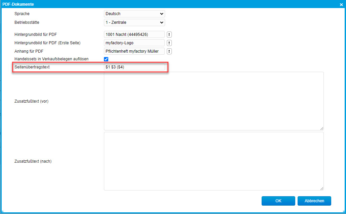Open lookup for Hintergrundbild (Erste Seite)
This screenshot has height=214, width=346.
[169, 43]
